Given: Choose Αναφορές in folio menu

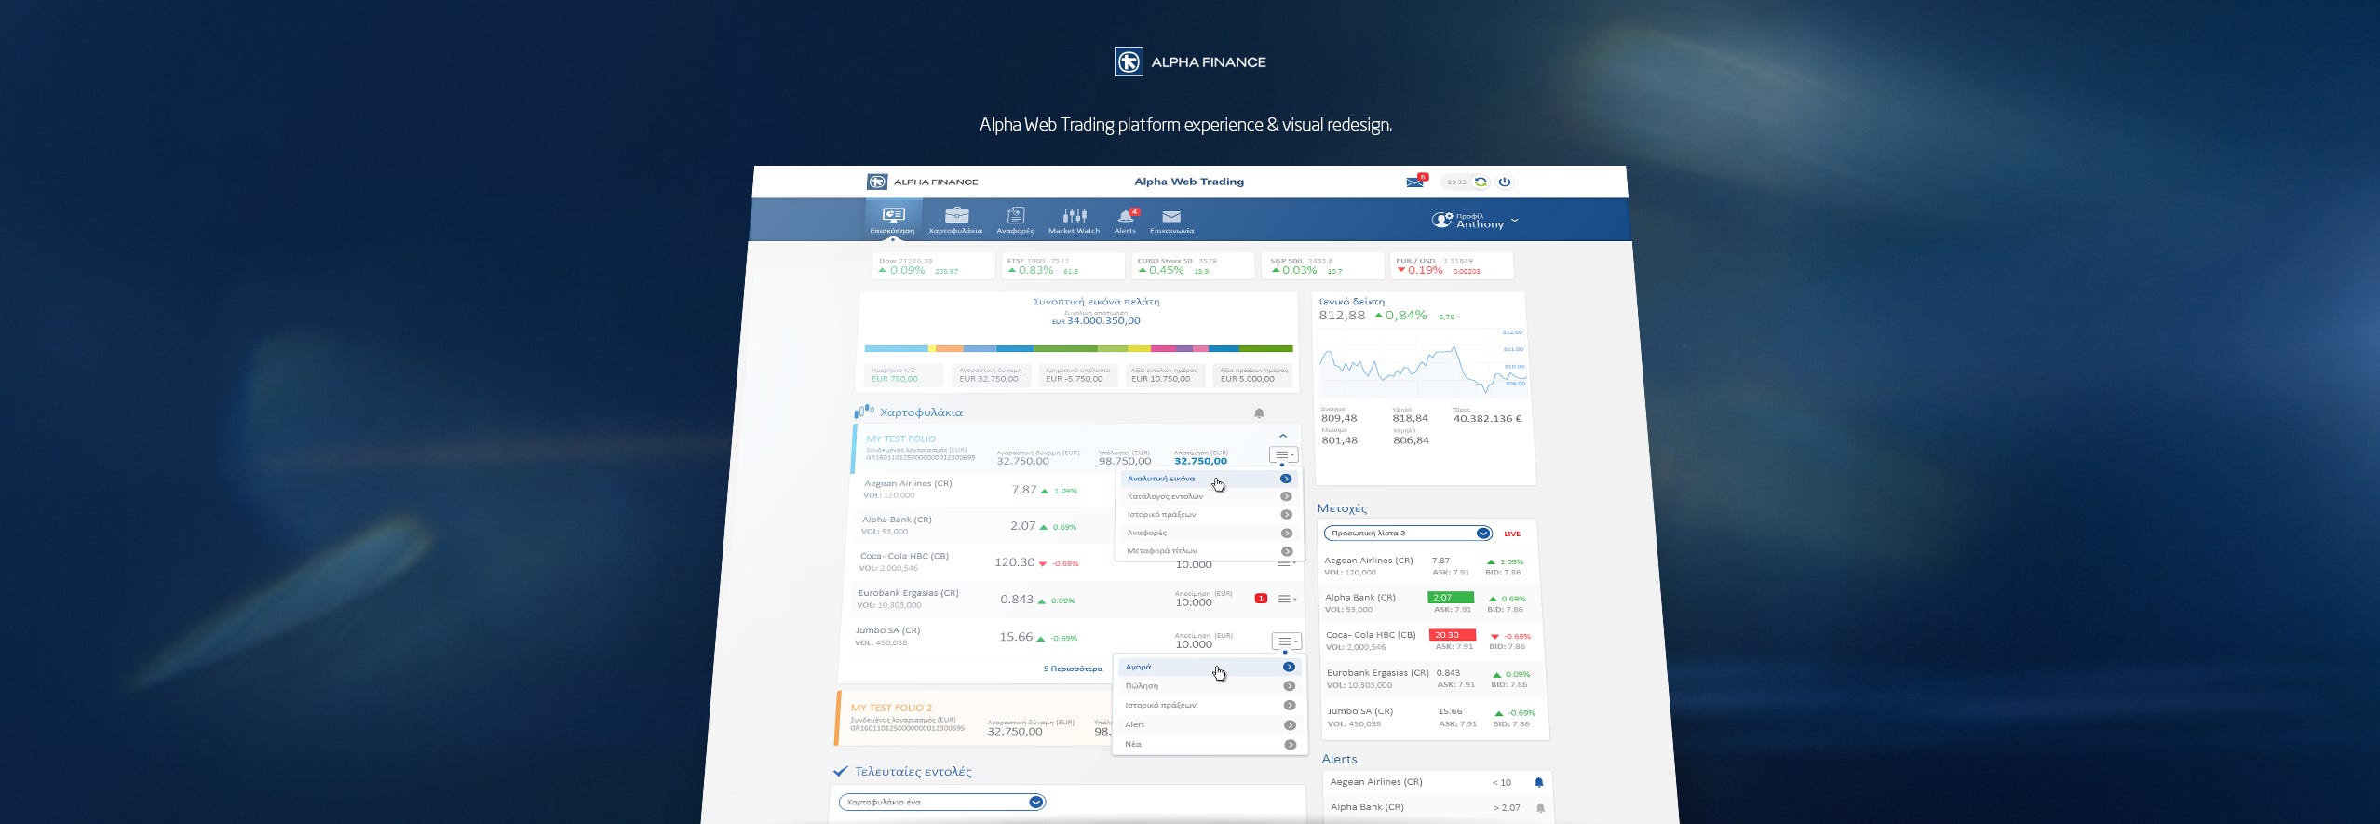Looking at the screenshot, I should click(x=1208, y=533).
